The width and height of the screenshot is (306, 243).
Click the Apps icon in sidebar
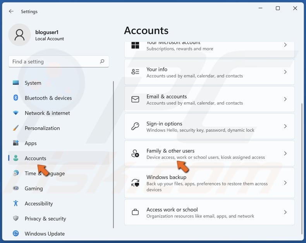(15, 143)
